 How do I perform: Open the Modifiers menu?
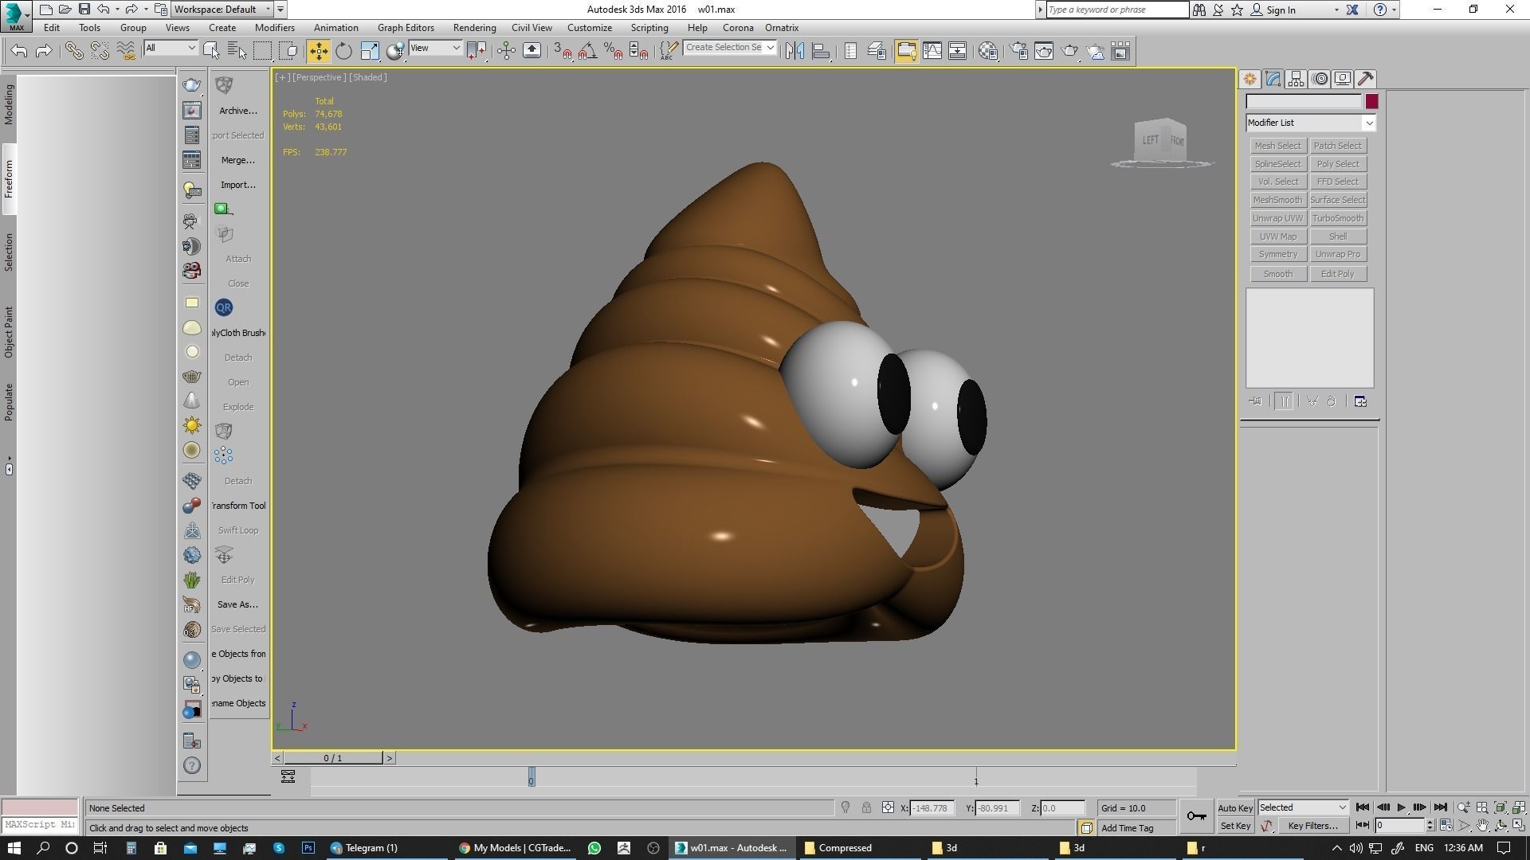coord(274,28)
